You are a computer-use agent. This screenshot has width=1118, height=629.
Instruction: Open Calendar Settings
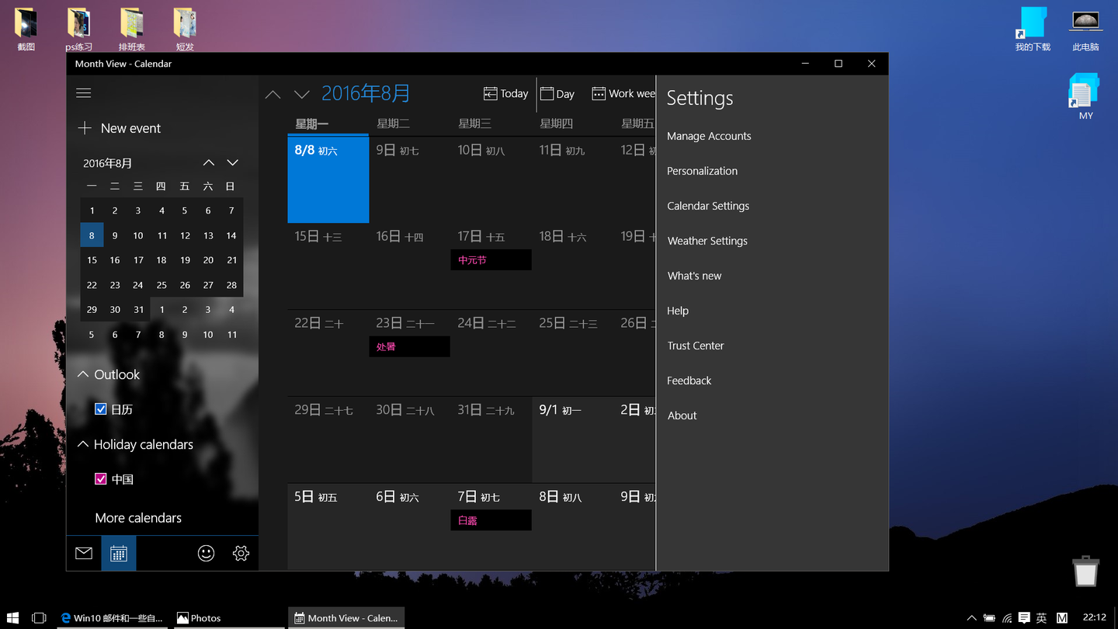708,206
